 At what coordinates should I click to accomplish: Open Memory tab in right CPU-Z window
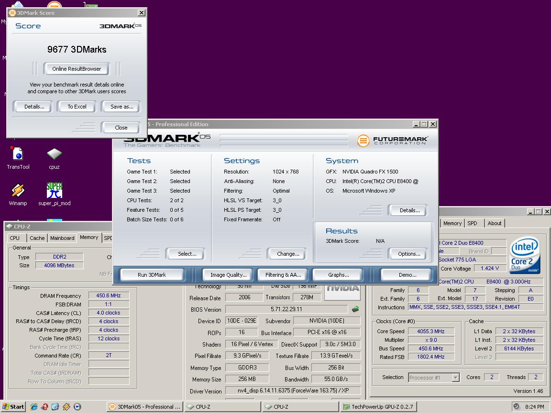coord(452,223)
